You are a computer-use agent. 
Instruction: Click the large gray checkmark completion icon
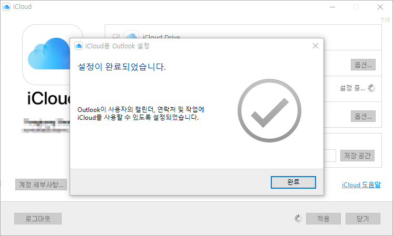click(x=269, y=111)
